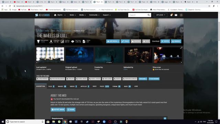Viewport: 220px width, 124px height.
Task: Click the Share button
Action: 71,110
